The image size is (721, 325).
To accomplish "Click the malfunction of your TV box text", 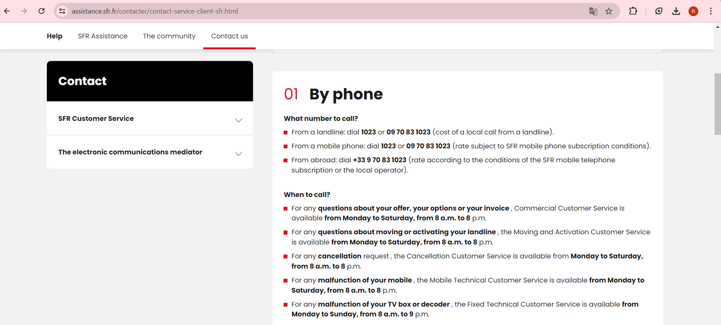I will point(384,304).
